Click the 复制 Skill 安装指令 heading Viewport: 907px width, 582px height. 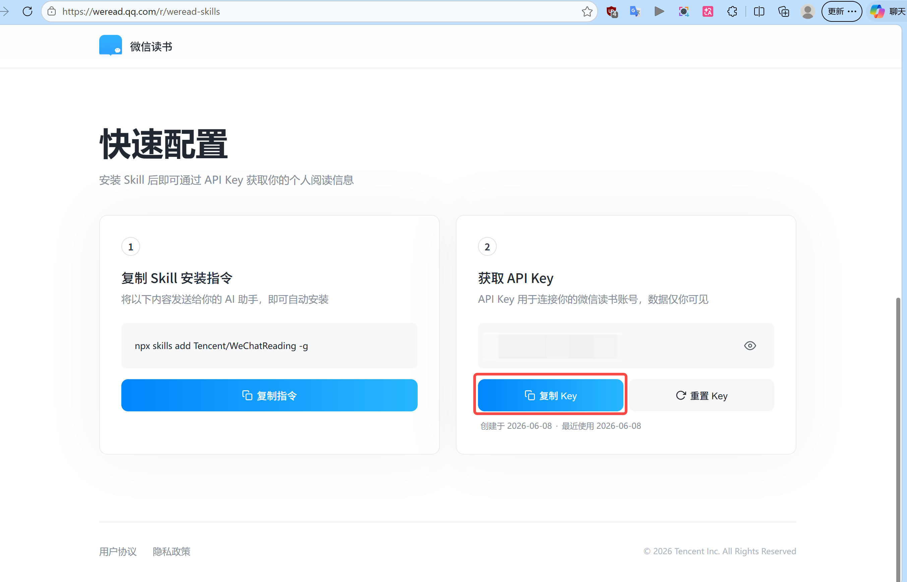coord(177,278)
